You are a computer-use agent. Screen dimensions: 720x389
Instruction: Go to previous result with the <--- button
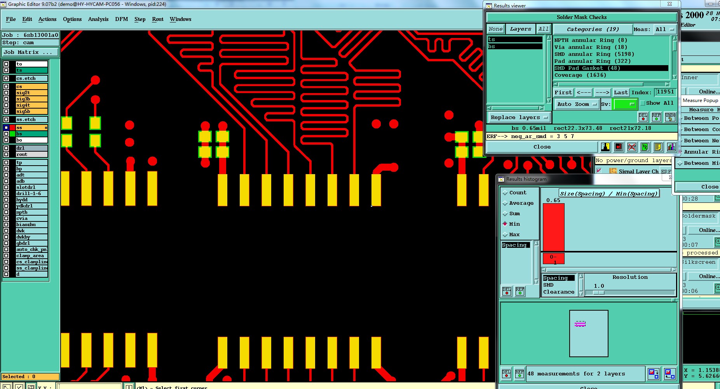coord(584,93)
